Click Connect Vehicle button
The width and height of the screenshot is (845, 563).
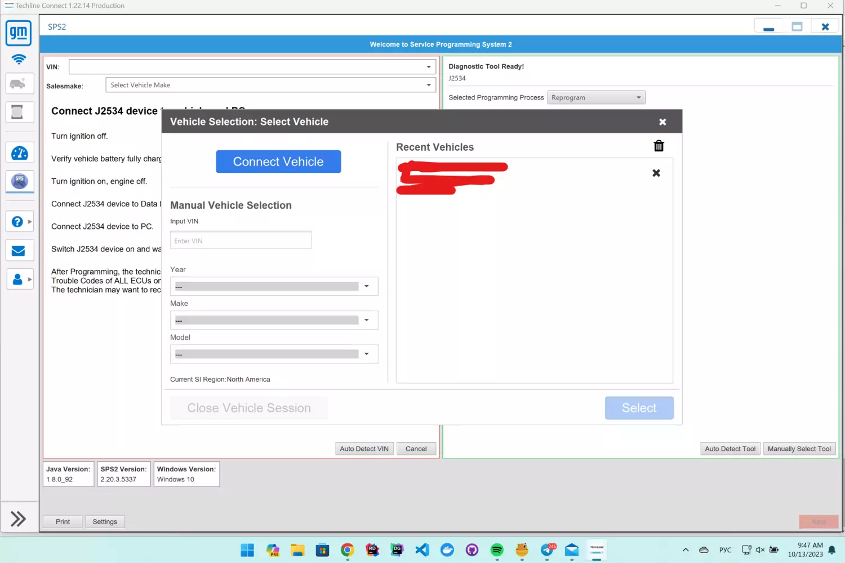(x=278, y=161)
